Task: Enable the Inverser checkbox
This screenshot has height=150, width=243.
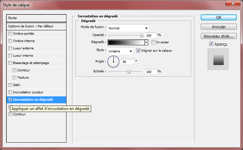Action: pyautogui.click(x=153, y=42)
